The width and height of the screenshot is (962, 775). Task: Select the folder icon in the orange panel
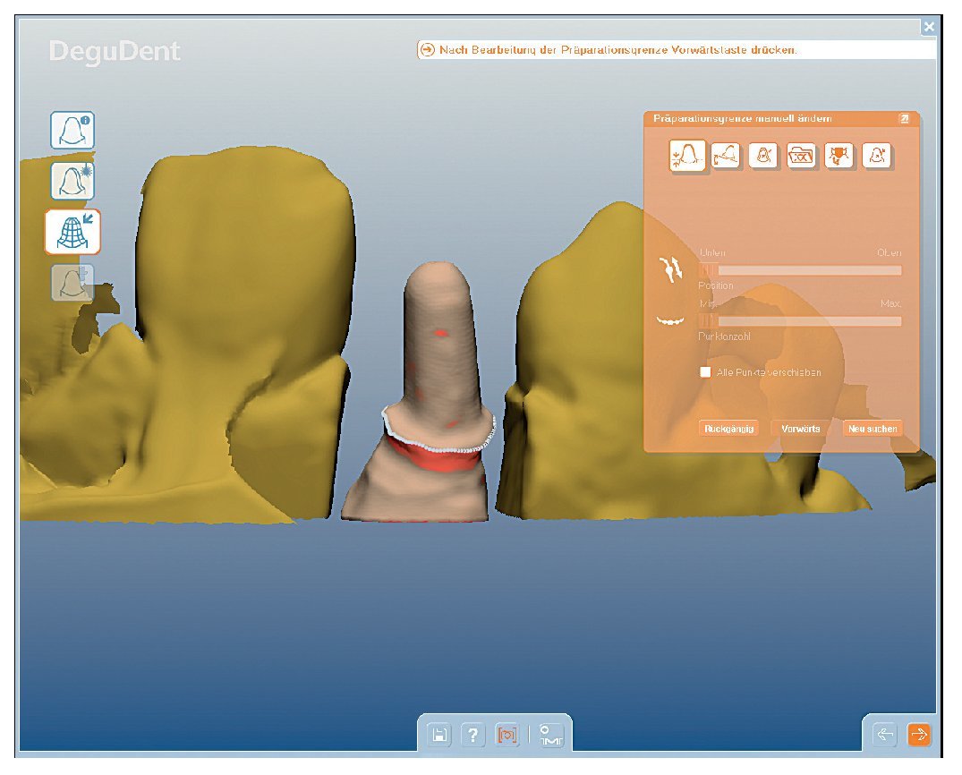click(801, 157)
